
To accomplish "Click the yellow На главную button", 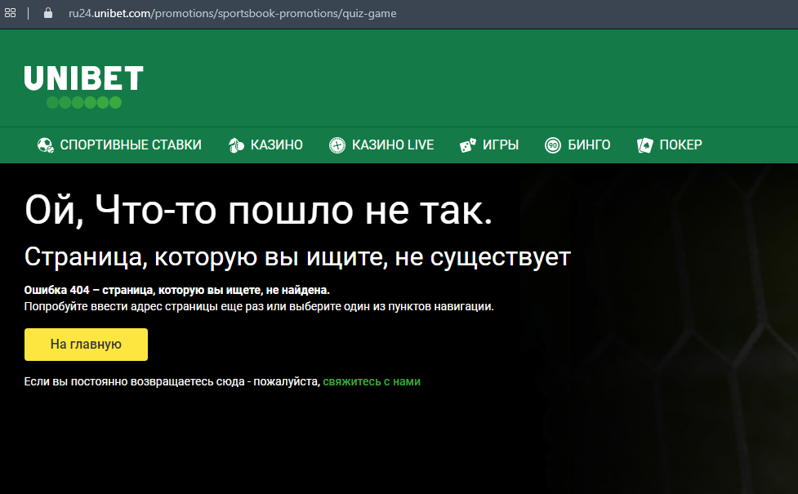I will (86, 345).
